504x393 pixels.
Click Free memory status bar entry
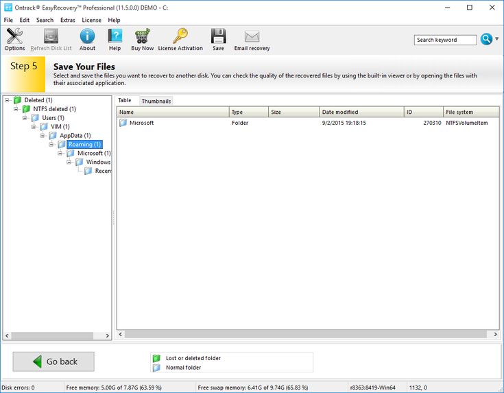114,388
